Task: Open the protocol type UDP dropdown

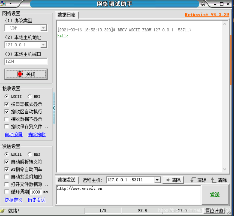Action: [44, 28]
